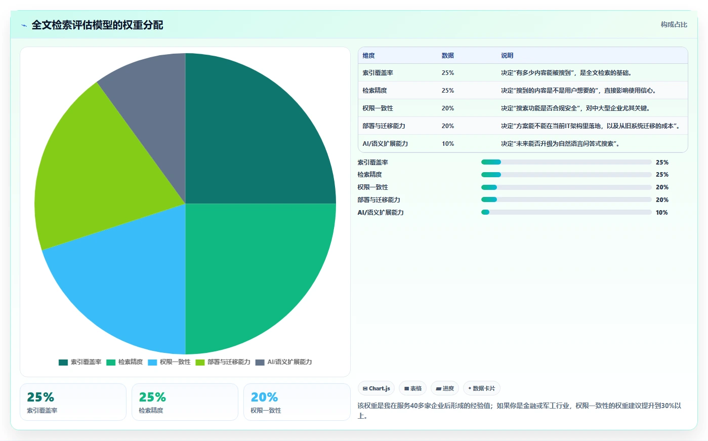Viewport: 708px width, 441px height.
Task: Click the lightning icon beside the title
Action: [x=24, y=25]
